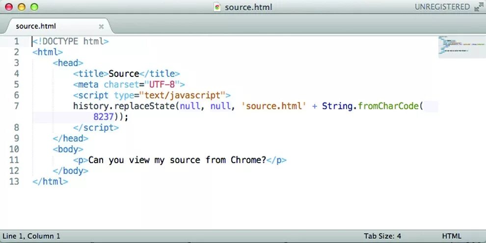Click the word Source inside the title tag
This screenshot has height=243, width=486.
click(x=124, y=73)
